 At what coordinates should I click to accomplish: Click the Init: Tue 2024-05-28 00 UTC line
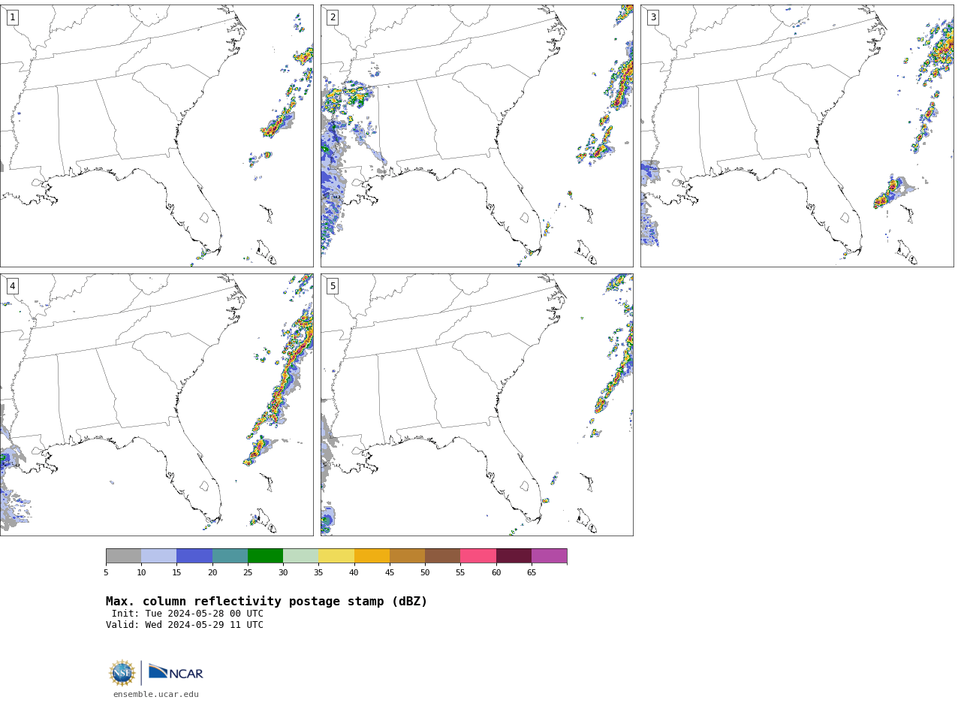point(188,614)
